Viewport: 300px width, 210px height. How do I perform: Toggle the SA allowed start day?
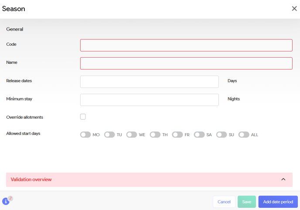click(199, 135)
